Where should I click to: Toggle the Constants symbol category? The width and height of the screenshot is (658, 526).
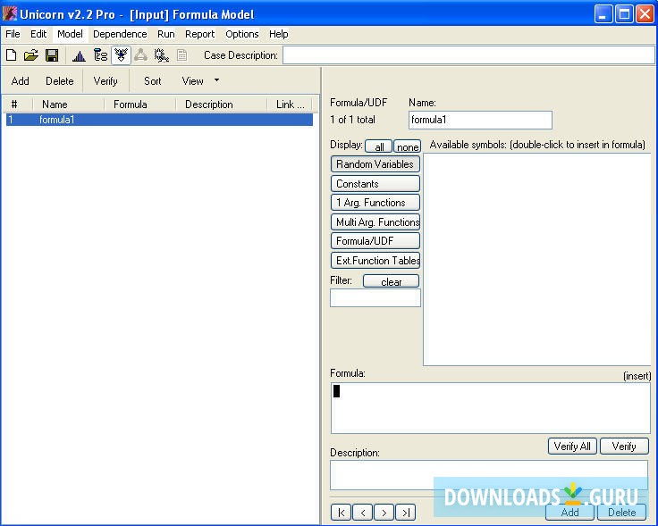click(x=375, y=184)
